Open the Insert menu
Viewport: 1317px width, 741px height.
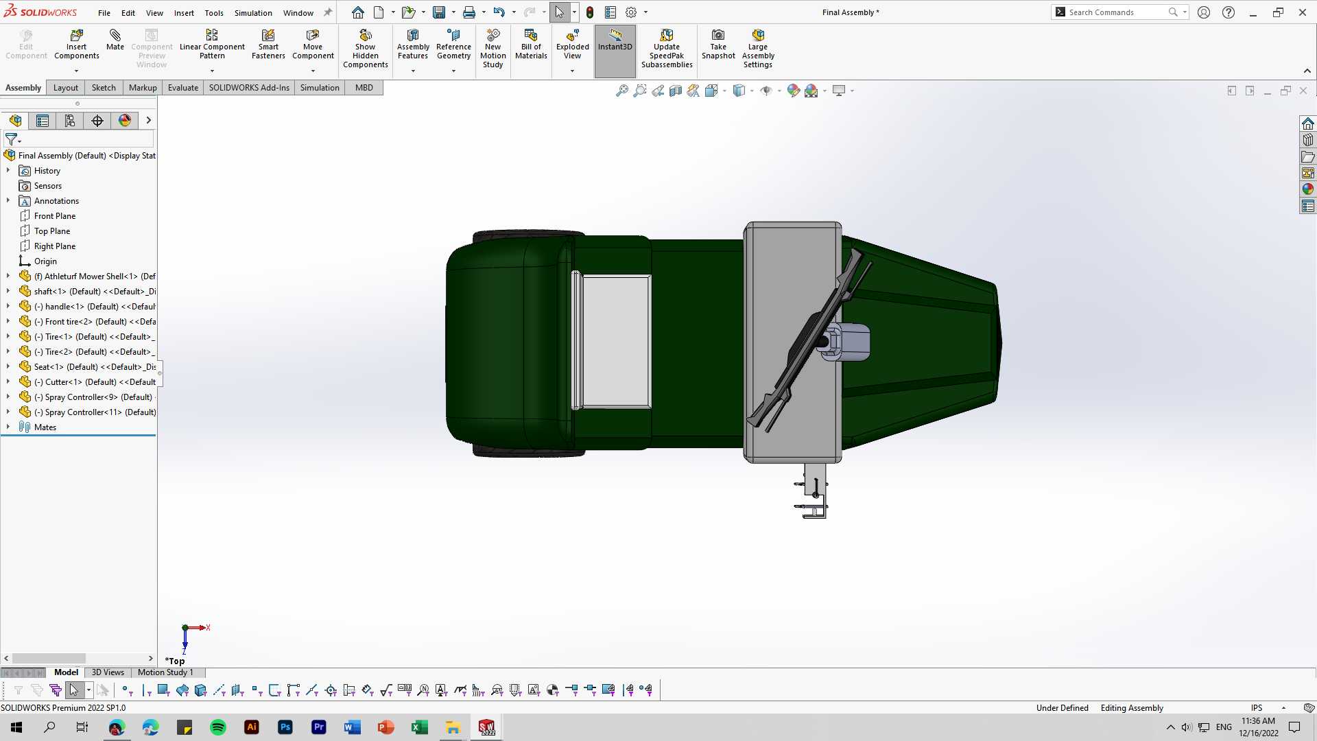[x=184, y=12]
